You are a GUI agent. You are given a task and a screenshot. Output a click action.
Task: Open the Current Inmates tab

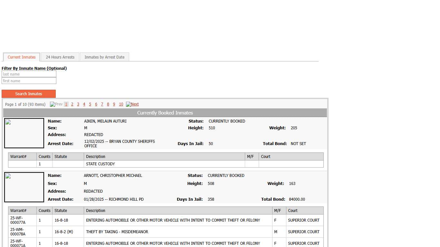coord(22,57)
